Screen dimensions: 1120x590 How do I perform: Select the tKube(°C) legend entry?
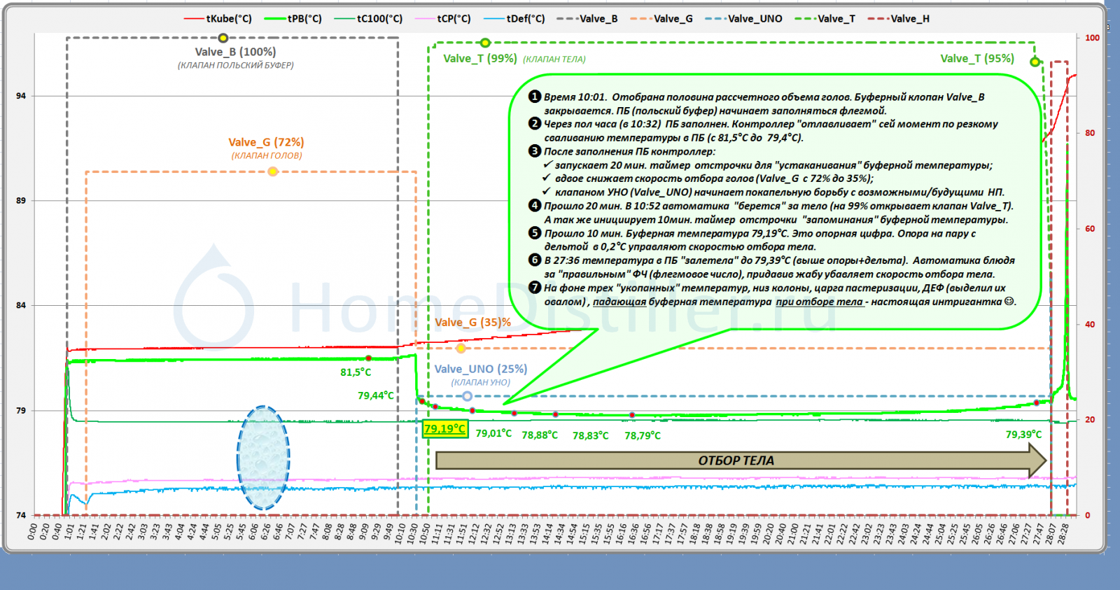pos(218,19)
